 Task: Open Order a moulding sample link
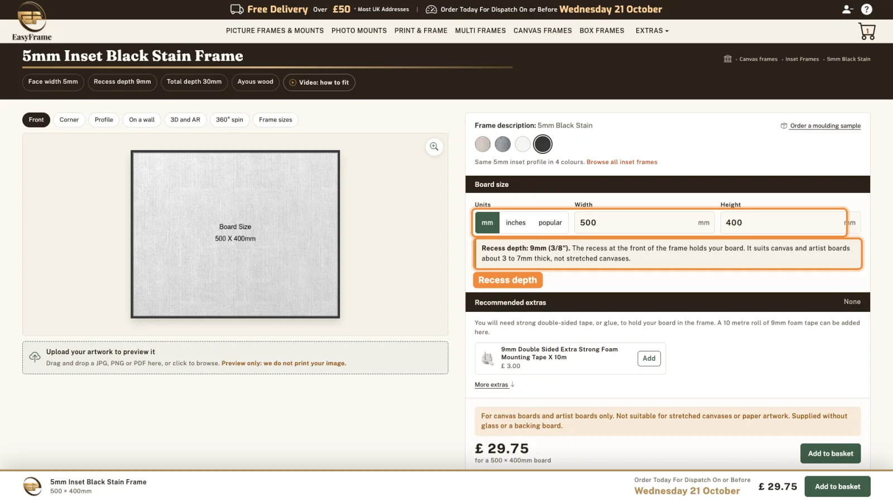pos(825,126)
